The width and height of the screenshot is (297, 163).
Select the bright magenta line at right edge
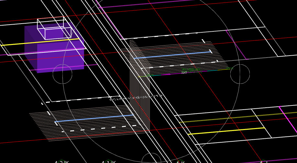[x=288, y=119]
